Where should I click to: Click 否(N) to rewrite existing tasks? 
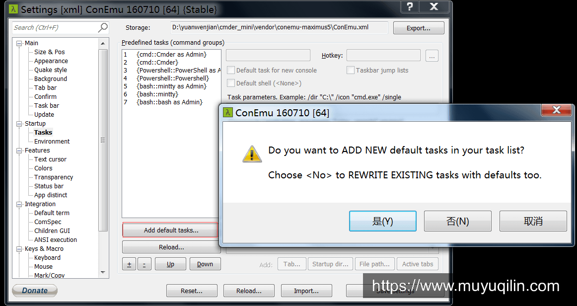pyautogui.click(x=458, y=221)
